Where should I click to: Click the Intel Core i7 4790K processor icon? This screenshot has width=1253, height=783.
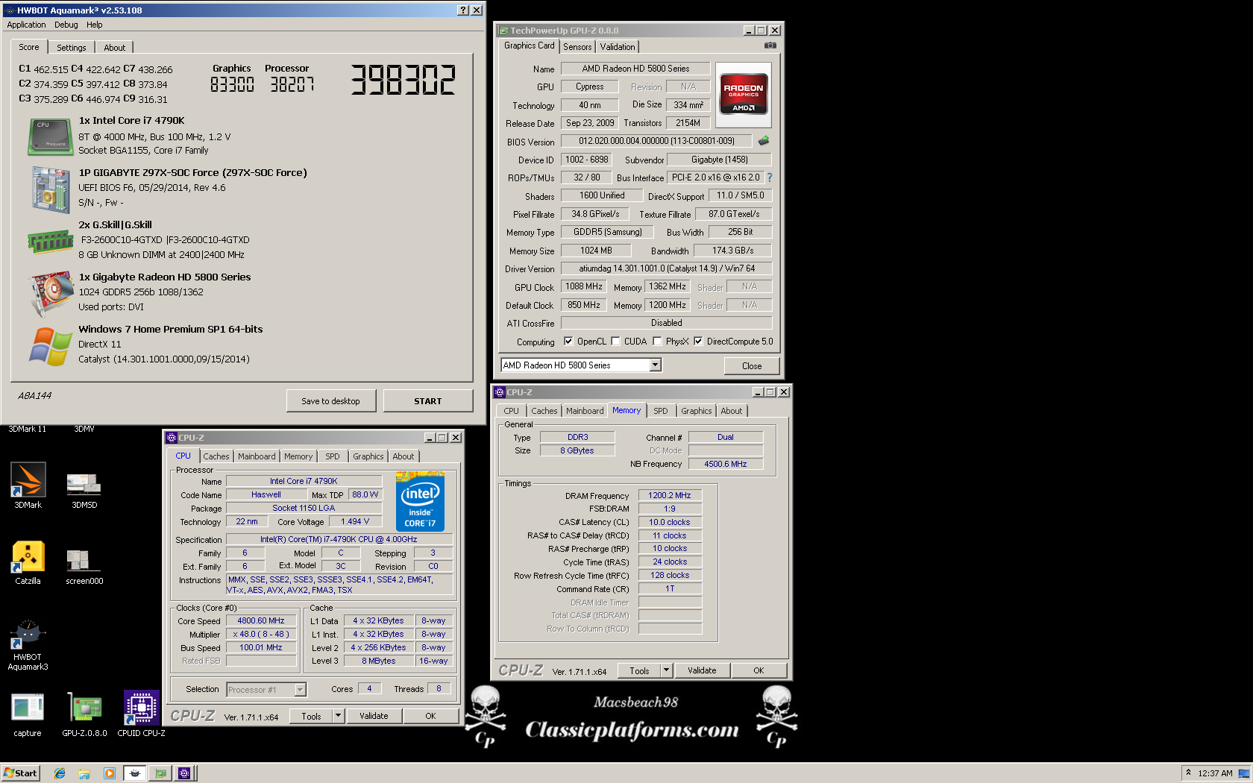point(51,136)
